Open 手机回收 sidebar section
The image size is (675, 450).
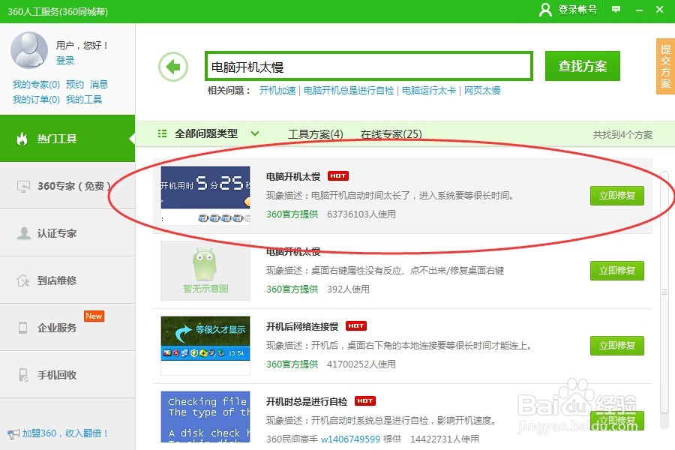tap(67, 375)
